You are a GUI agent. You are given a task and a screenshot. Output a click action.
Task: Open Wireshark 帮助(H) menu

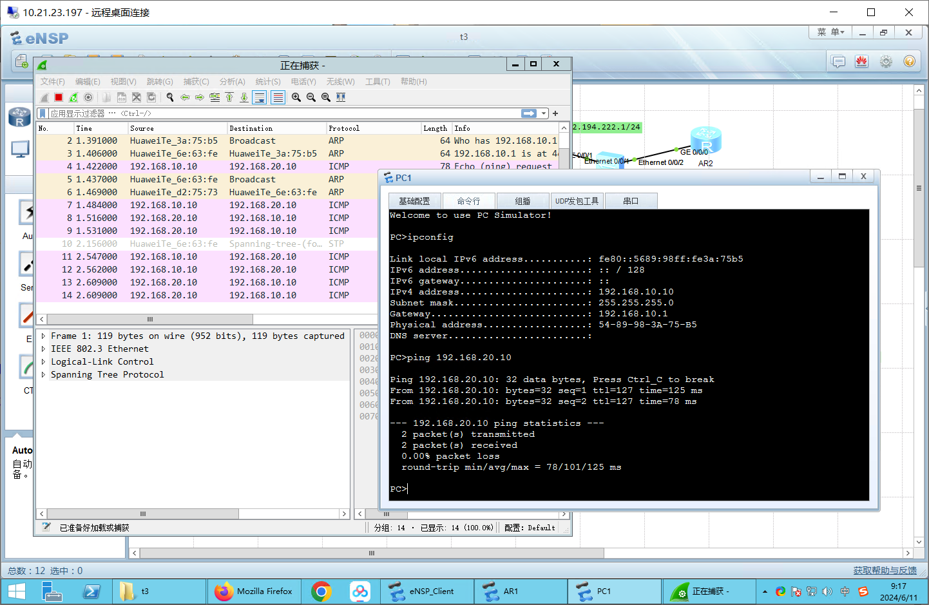point(414,82)
